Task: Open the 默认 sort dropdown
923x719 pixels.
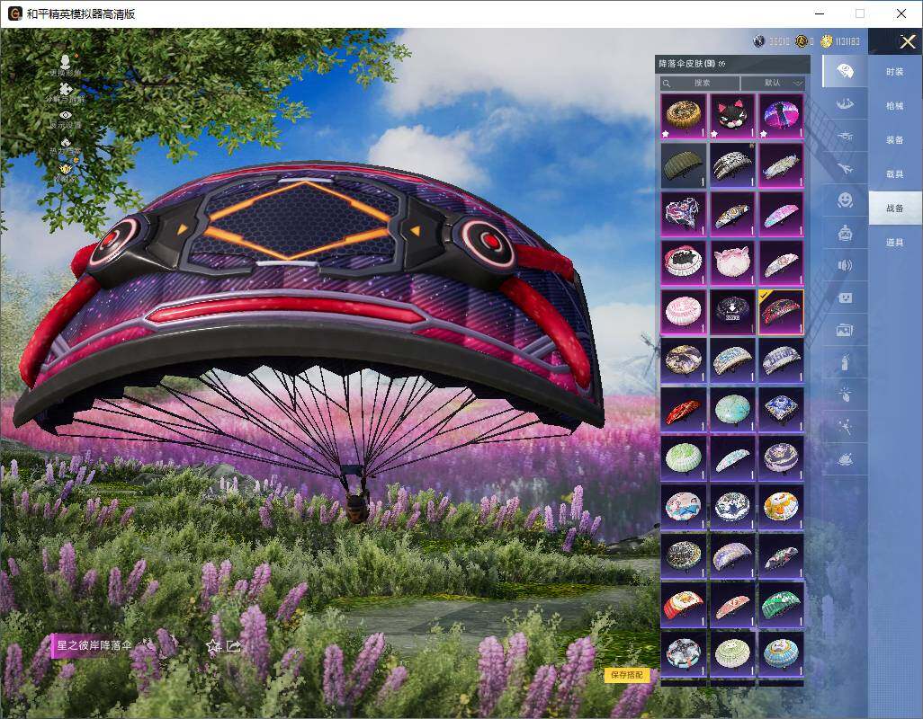Action: pos(774,83)
